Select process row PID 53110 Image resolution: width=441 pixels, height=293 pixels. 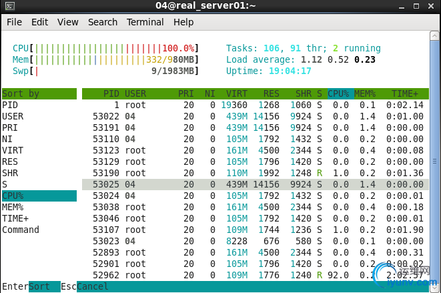point(256,139)
